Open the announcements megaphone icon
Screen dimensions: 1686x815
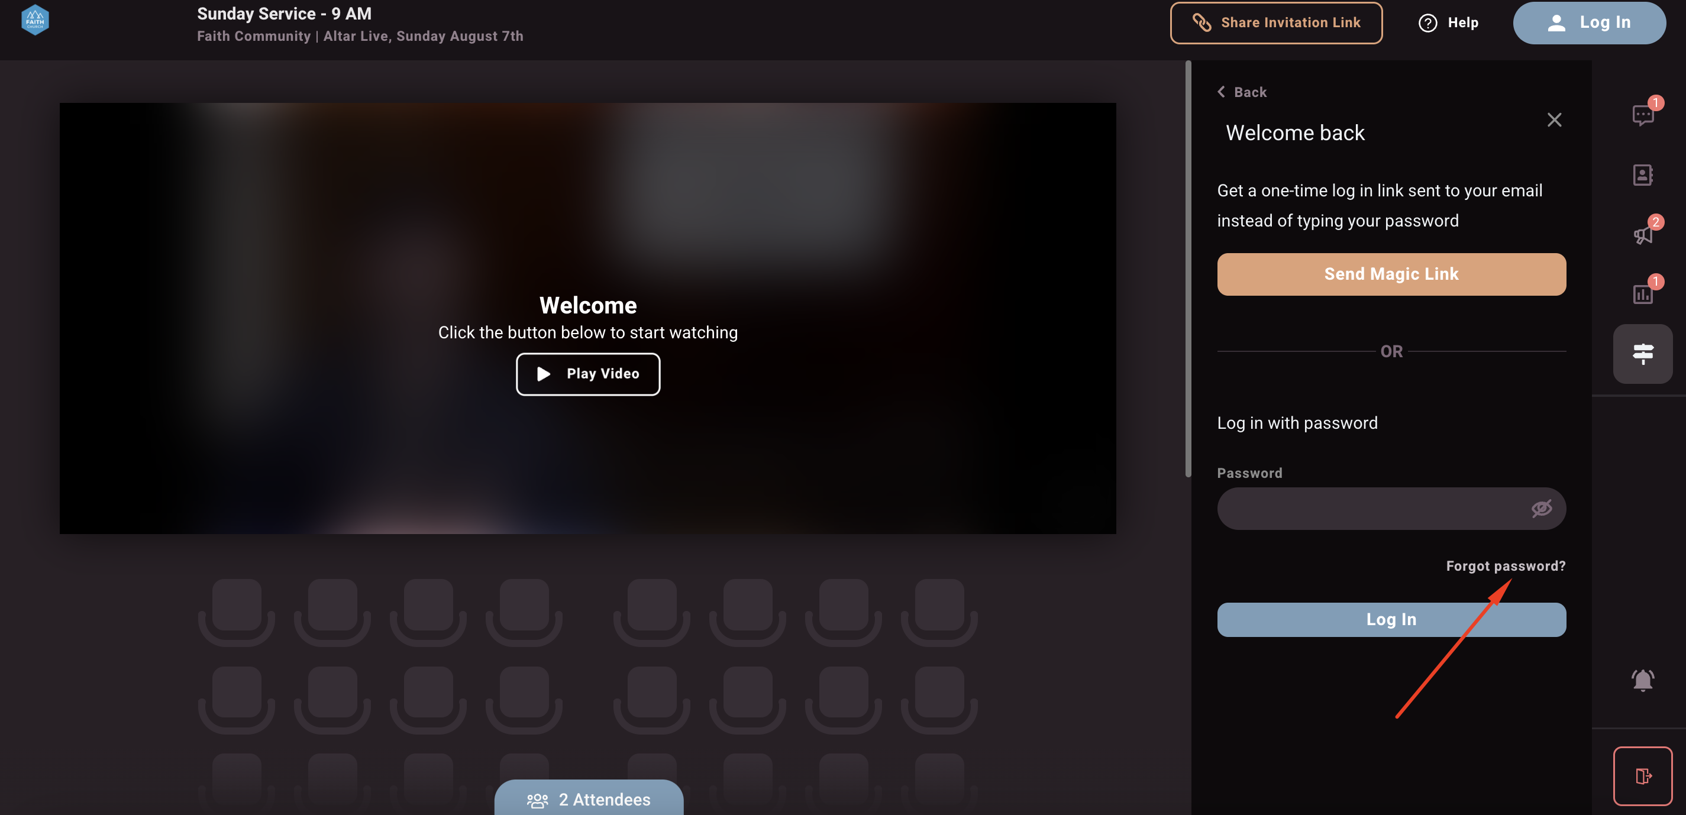[x=1642, y=234]
